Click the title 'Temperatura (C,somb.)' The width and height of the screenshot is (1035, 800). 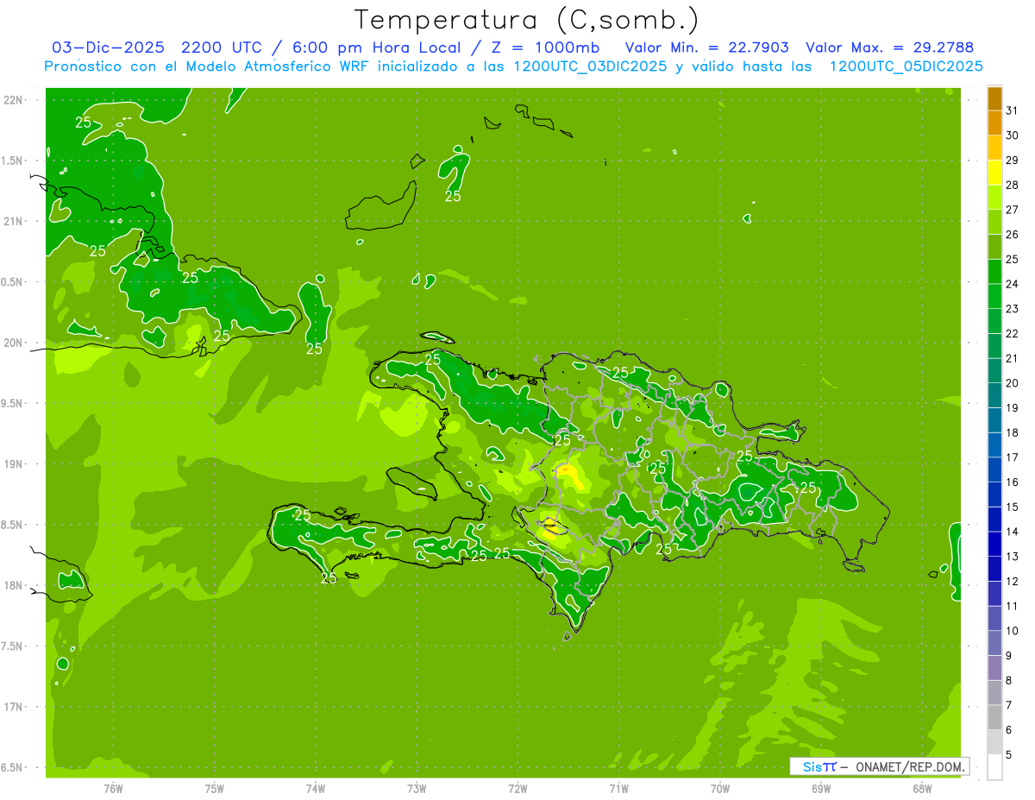click(x=526, y=20)
